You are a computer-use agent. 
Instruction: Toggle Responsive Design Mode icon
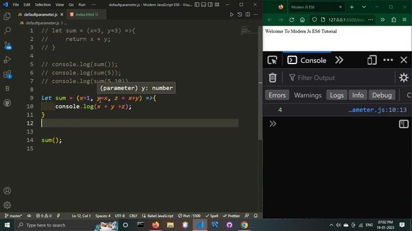click(372, 60)
